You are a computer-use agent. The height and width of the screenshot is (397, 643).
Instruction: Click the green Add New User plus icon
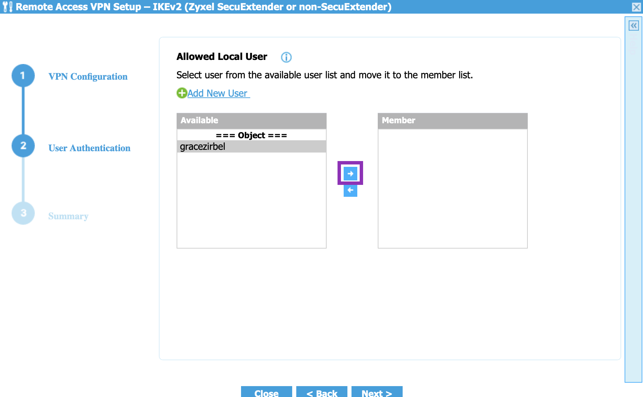click(x=181, y=93)
